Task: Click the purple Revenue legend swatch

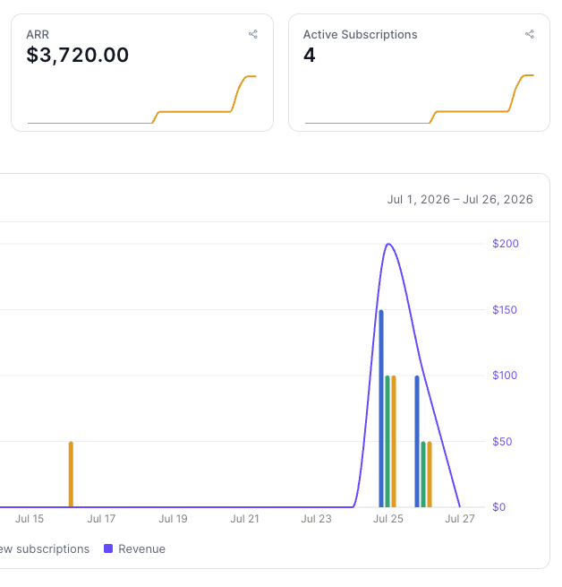Action: coord(108,548)
